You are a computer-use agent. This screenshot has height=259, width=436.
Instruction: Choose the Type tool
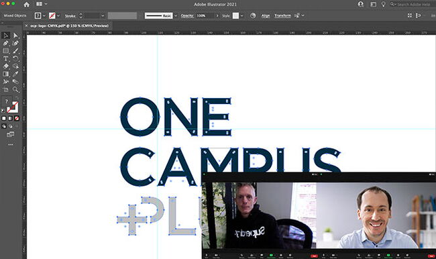click(5, 58)
